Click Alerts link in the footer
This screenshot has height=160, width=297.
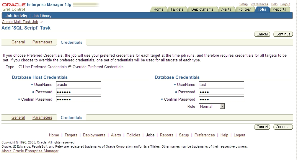(116, 135)
